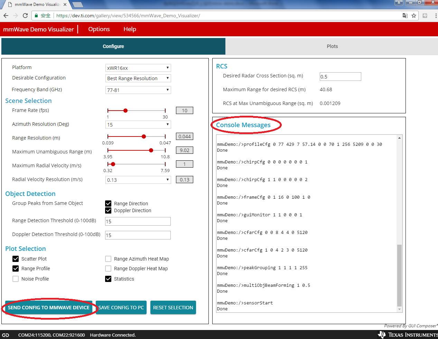The width and height of the screenshot is (438, 339).
Task: Click the Frame Rate value box 10
Action: [x=185, y=111]
